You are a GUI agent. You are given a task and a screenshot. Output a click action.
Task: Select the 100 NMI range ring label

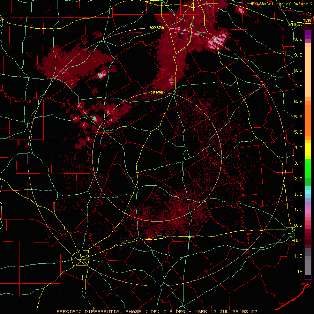pos(157,28)
